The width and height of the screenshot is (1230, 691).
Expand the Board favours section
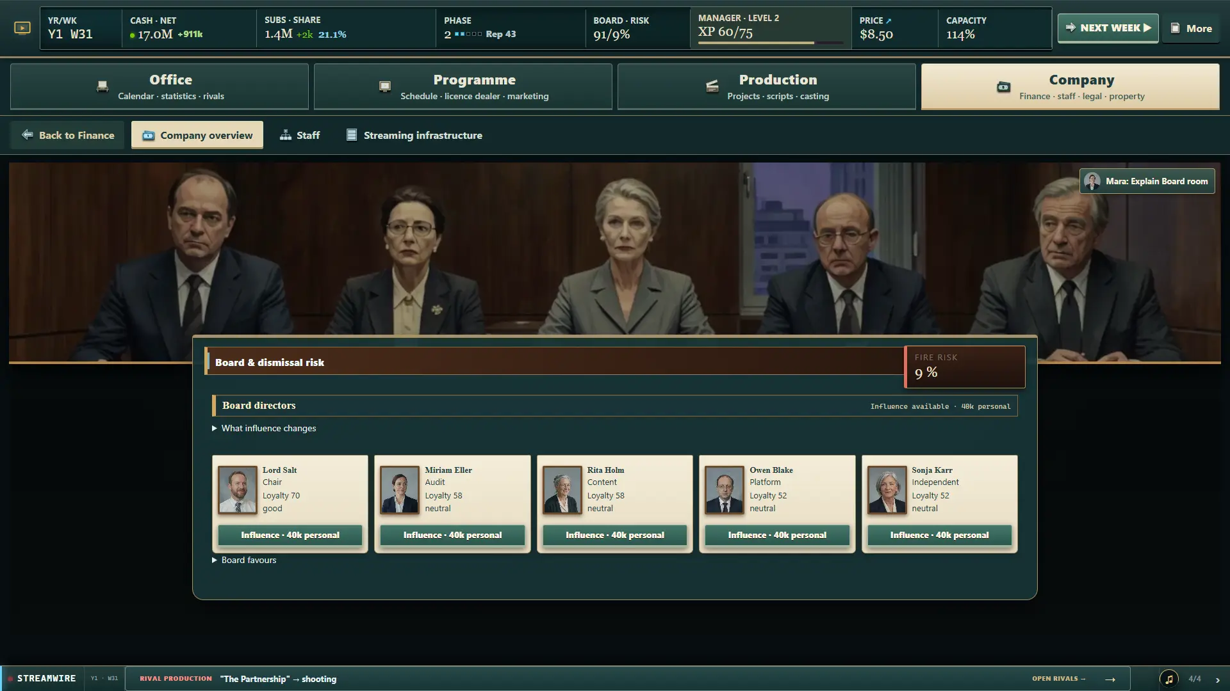[244, 560]
